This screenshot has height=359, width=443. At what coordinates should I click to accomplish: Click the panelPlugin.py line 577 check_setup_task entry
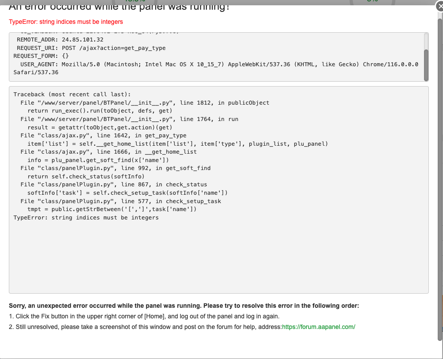[x=121, y=201]
